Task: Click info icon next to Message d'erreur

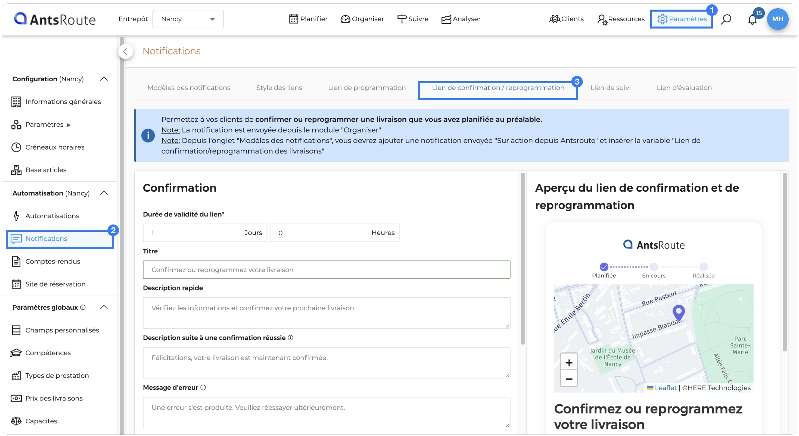Action: pos(203,387)
